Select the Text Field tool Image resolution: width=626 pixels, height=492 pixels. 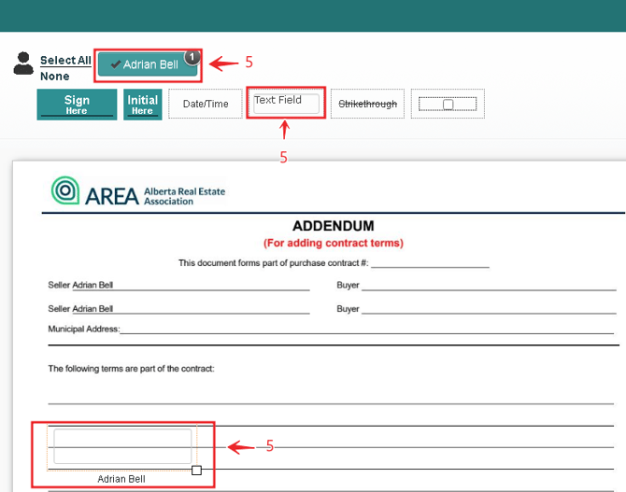point(286,104)
